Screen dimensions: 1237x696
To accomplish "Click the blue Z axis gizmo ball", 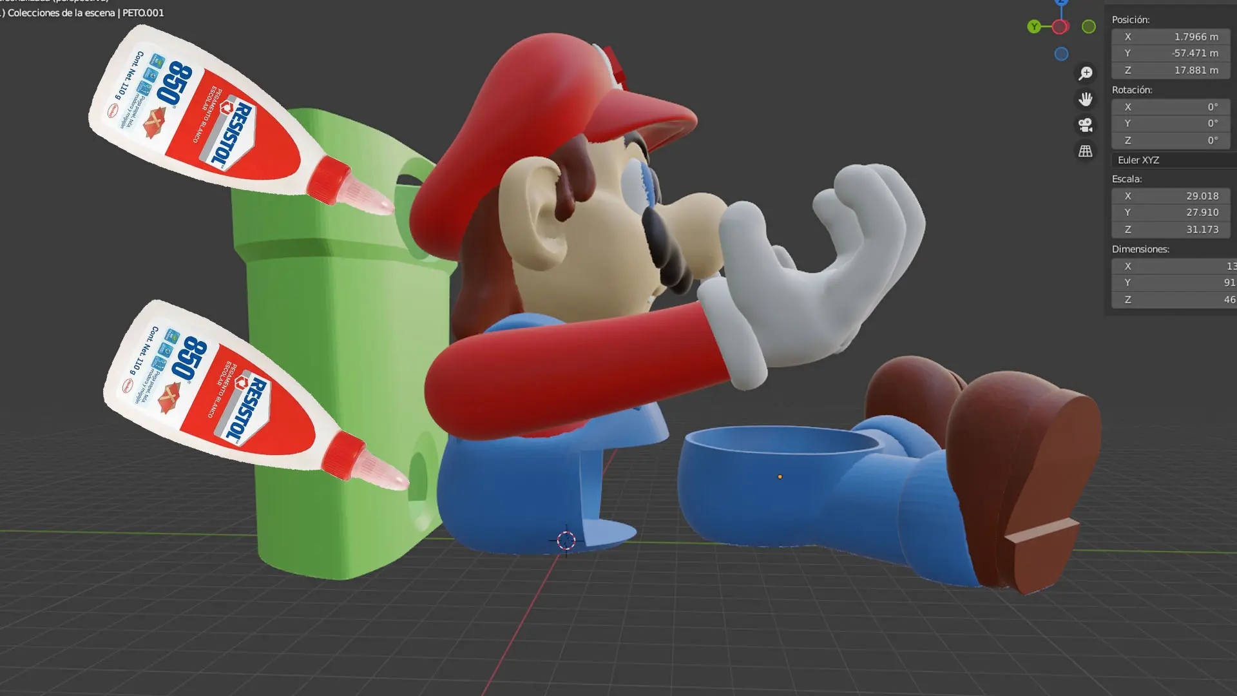I will [x=1061, y=2].
